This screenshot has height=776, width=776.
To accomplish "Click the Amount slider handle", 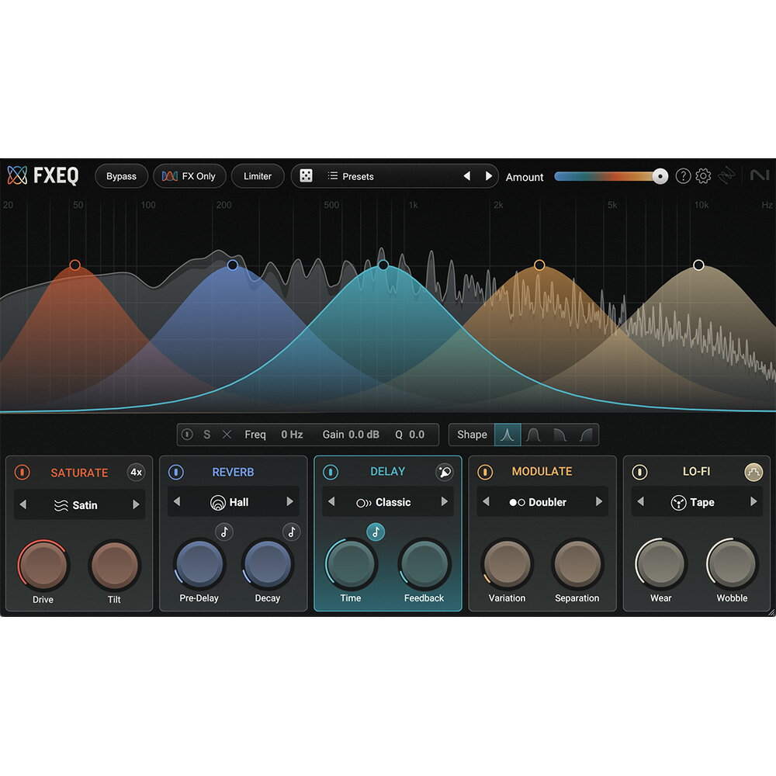I will coord(660,176).
